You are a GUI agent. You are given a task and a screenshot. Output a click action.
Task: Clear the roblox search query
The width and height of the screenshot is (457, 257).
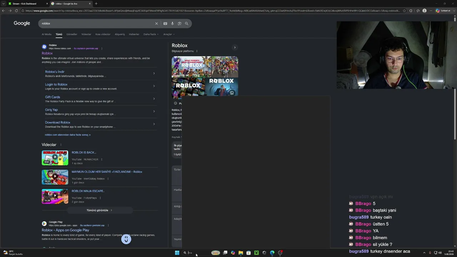(x=156, y=24)
